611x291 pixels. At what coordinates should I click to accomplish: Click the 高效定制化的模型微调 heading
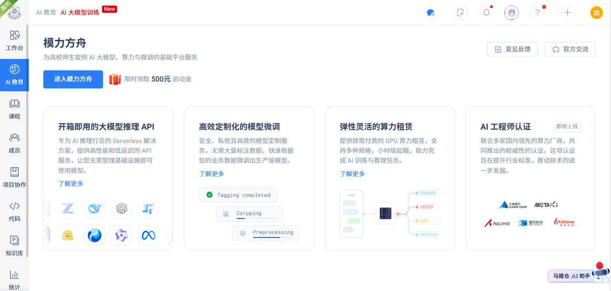click(x=240, y=127)
